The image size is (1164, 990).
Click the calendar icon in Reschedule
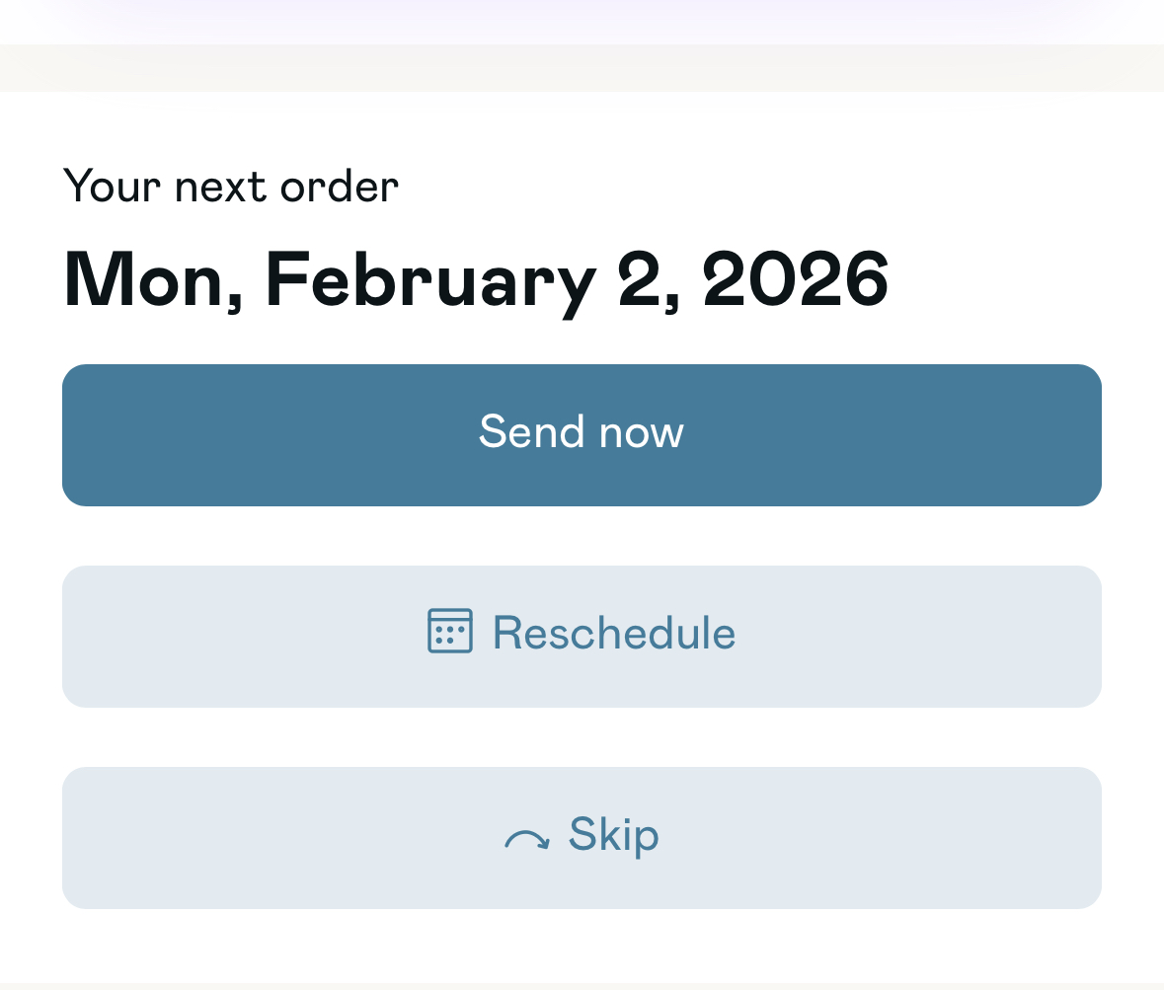pos(449,631)
